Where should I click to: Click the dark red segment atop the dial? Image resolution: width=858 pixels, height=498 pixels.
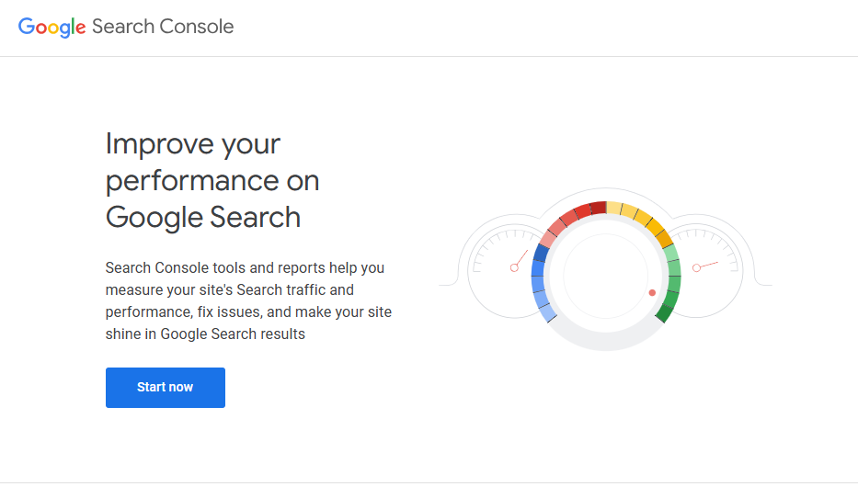pyautogui.click(x=598, y=208)
